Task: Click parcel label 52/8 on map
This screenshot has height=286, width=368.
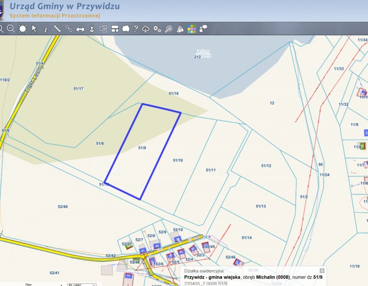Action: (x=151, y=236)
